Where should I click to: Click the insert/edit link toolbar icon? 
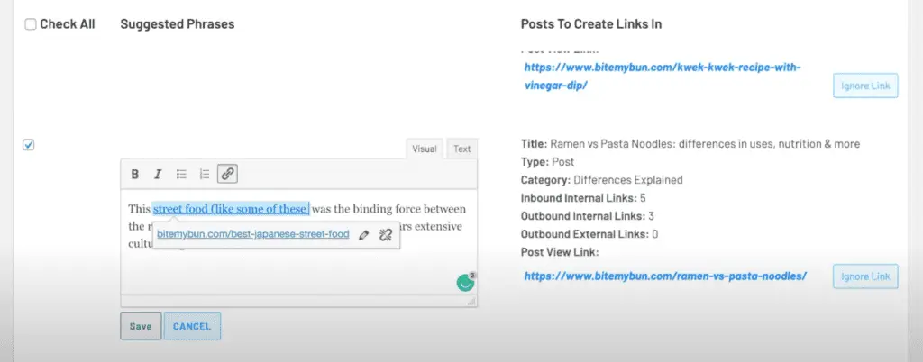(x=227, y=174)
